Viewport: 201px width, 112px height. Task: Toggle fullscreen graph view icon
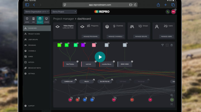pos(167,45)
